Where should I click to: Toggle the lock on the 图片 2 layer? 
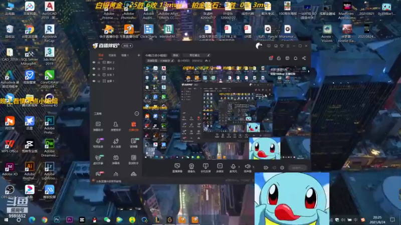pos(99,62)
